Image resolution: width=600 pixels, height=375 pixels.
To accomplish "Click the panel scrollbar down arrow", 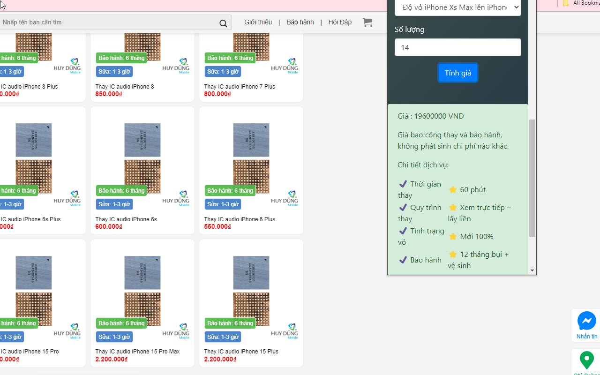I will pyautogui.click(x=532, y=270).
